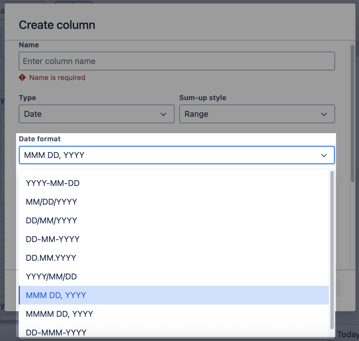Screen dimensions: 359x341
Task: Choose the DD.MM.YYYY format
Action: point(51,258)
